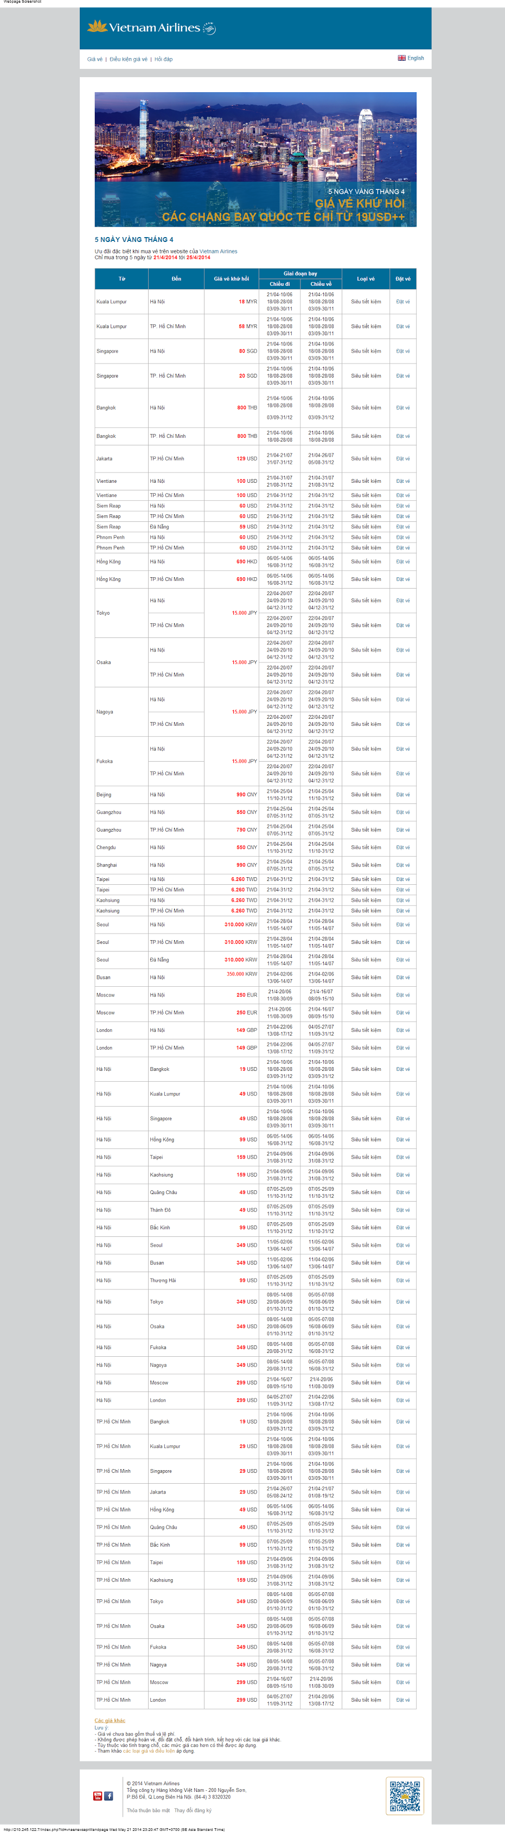This screenshot has width=505, height=1832.
Task: Open the "Giá vé" menu item
Action: coord(94,59)
